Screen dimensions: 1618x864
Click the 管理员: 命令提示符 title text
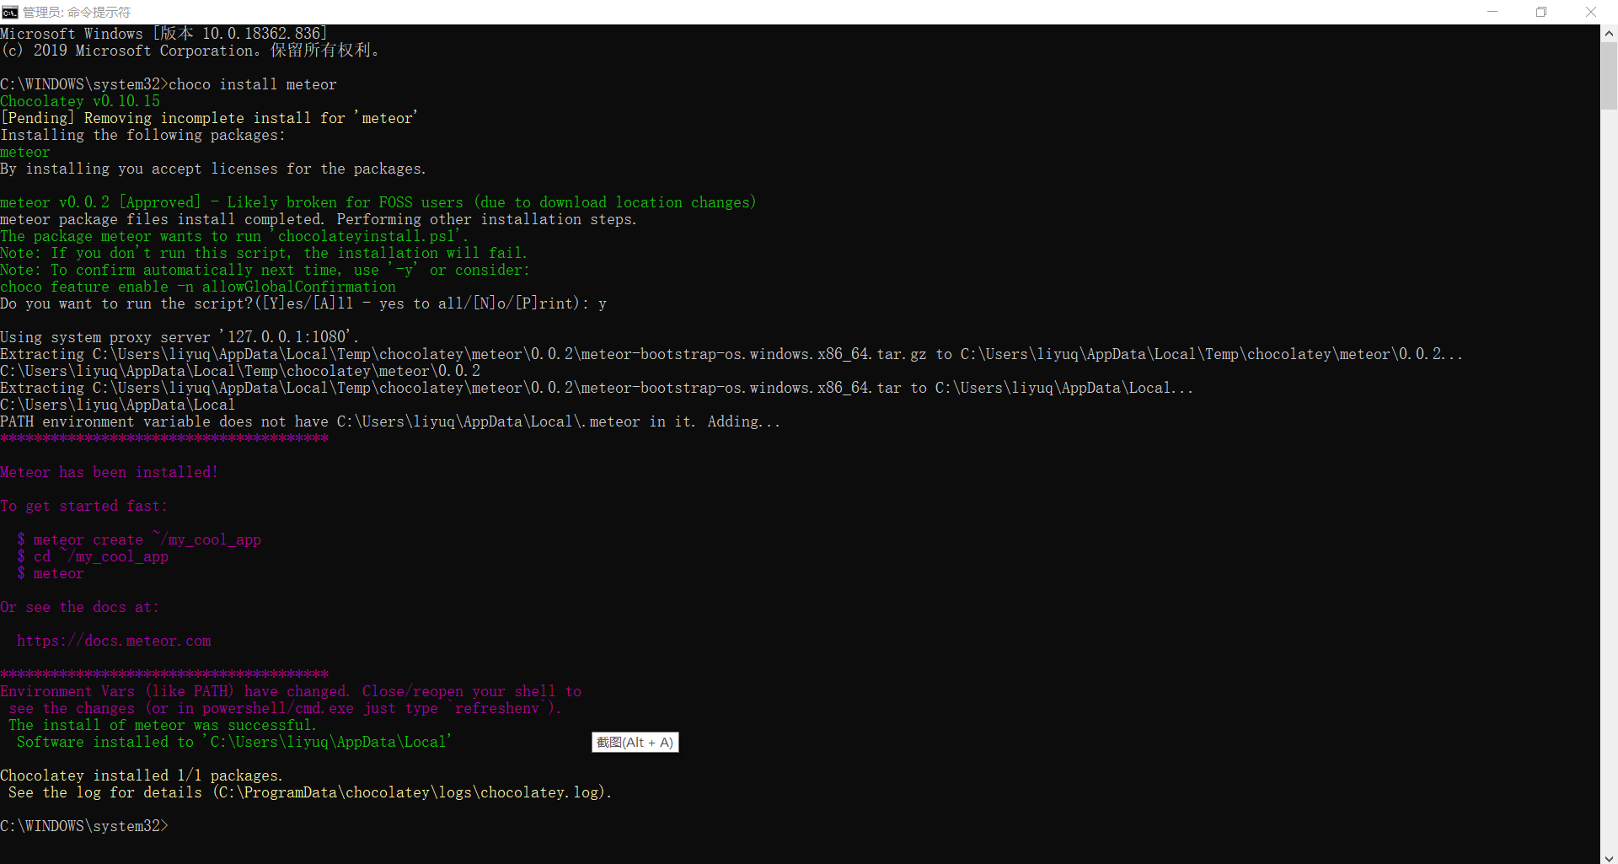pos(77,12)
